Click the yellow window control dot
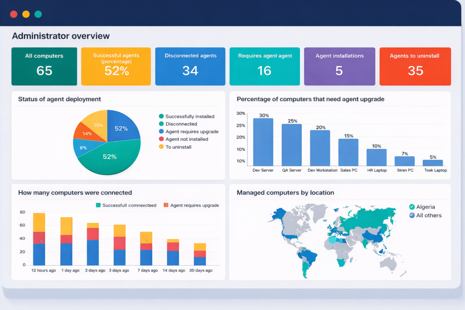 tap(26, 14)
